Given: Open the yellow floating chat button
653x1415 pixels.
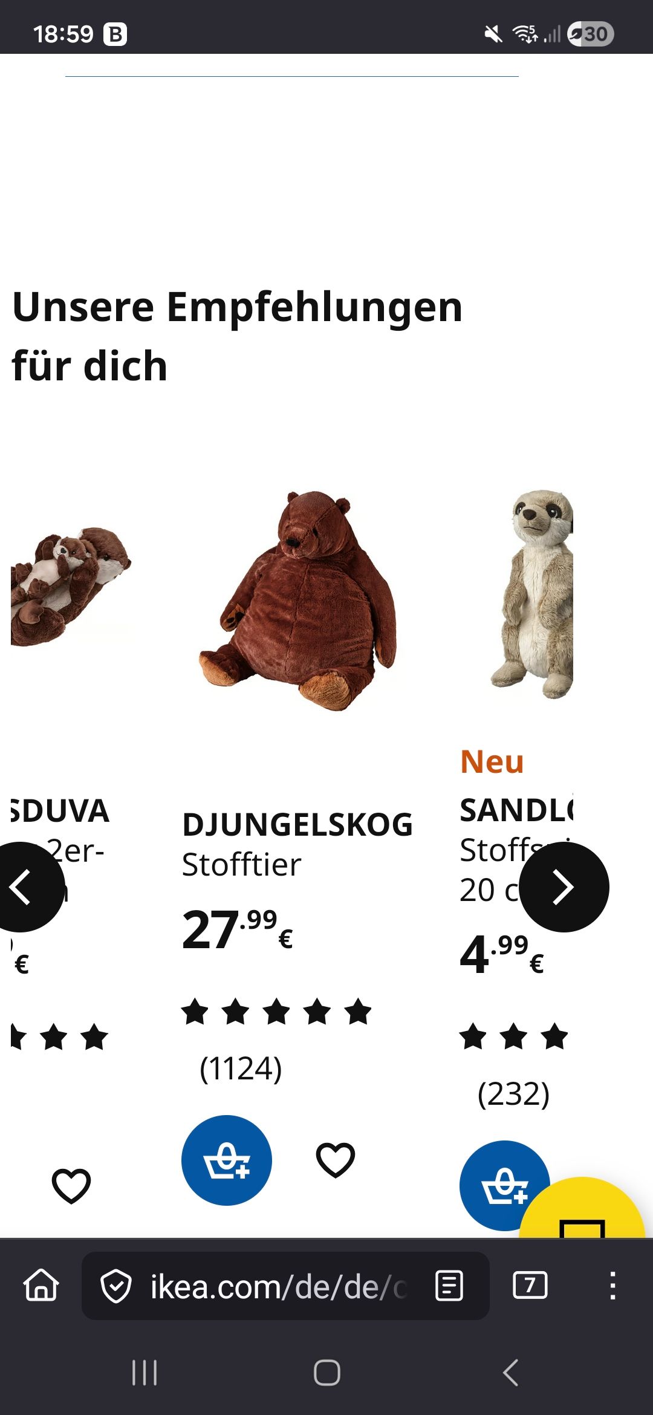Looking at the screenshot, I should point(583,1207).
